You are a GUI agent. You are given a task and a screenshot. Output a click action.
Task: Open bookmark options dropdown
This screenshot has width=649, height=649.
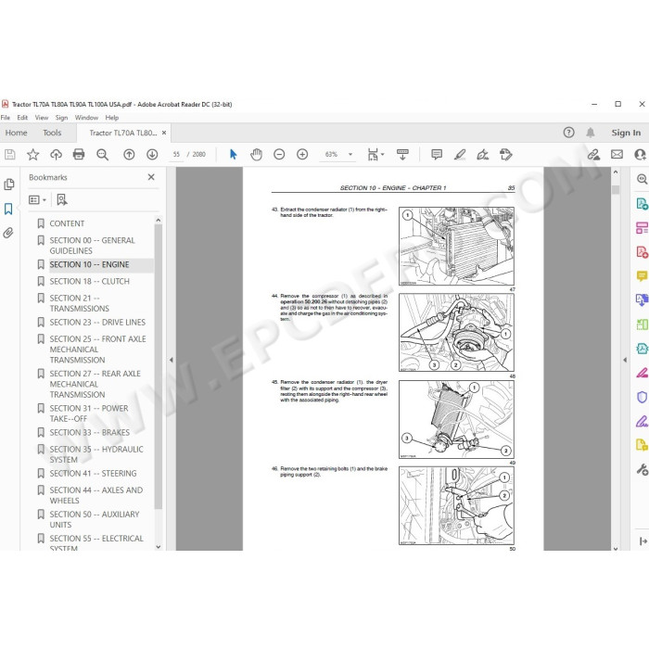[x=37, y=200]
